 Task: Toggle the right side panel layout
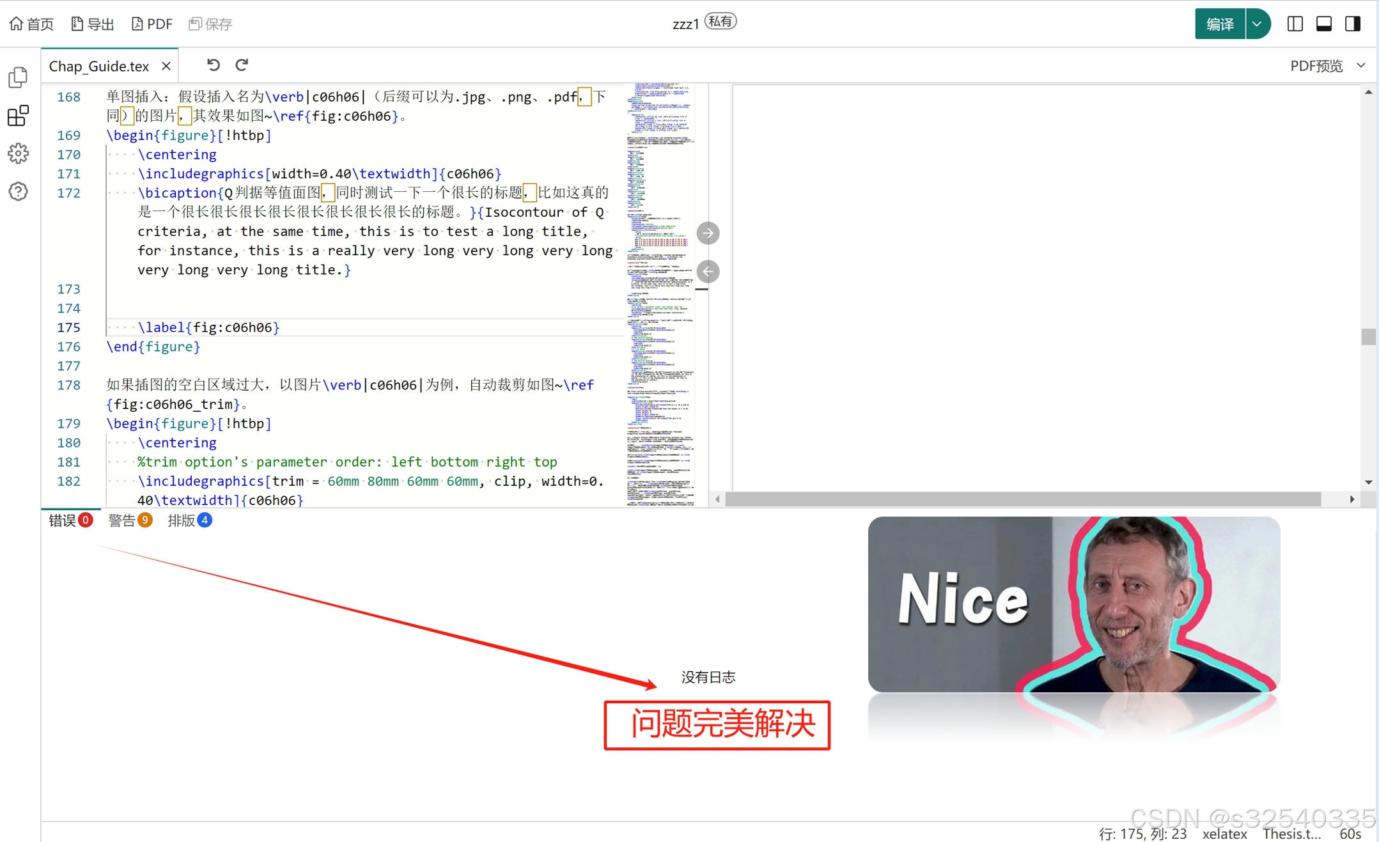(x=1353, y=24)
